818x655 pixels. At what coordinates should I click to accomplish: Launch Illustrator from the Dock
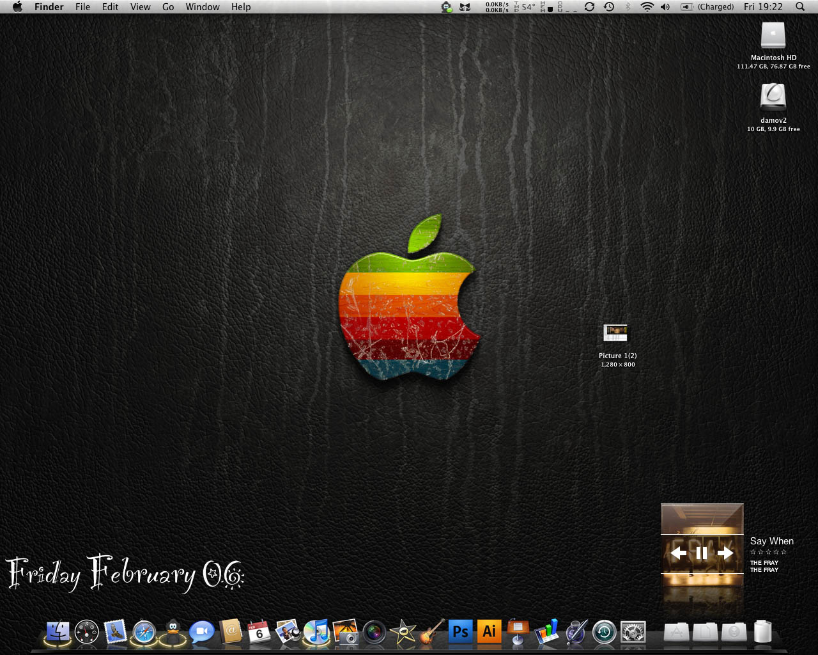point(489,631)
